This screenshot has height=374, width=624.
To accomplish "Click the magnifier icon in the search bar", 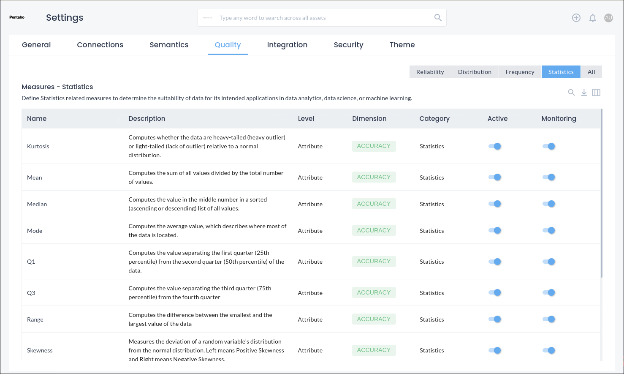I will [438, 18].
